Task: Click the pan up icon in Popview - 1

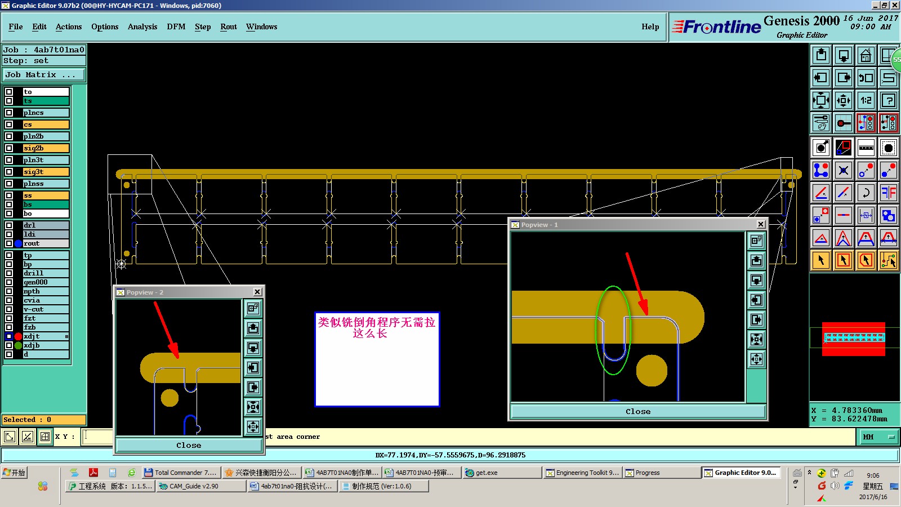Action: click(756, 260)
